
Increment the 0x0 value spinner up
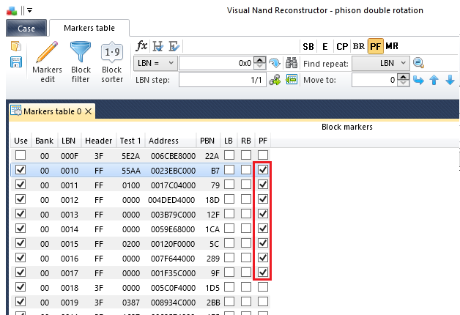tap(259, 60)
